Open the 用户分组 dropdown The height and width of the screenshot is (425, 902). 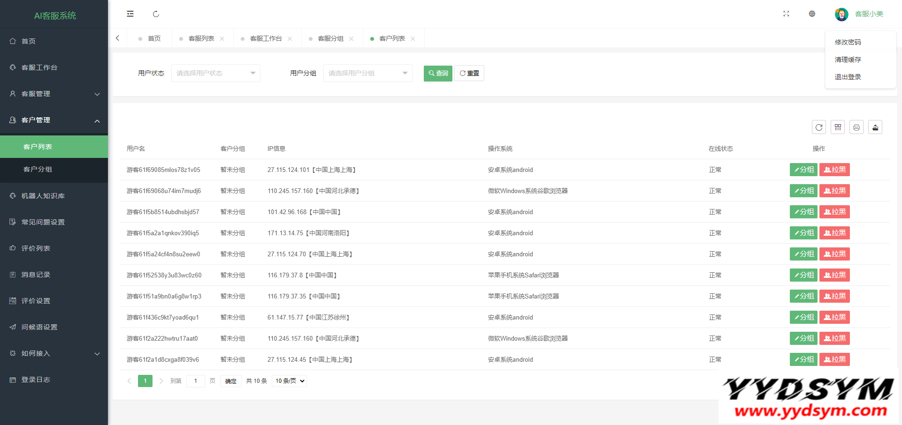pyautogui.click(x=367, y=73)
